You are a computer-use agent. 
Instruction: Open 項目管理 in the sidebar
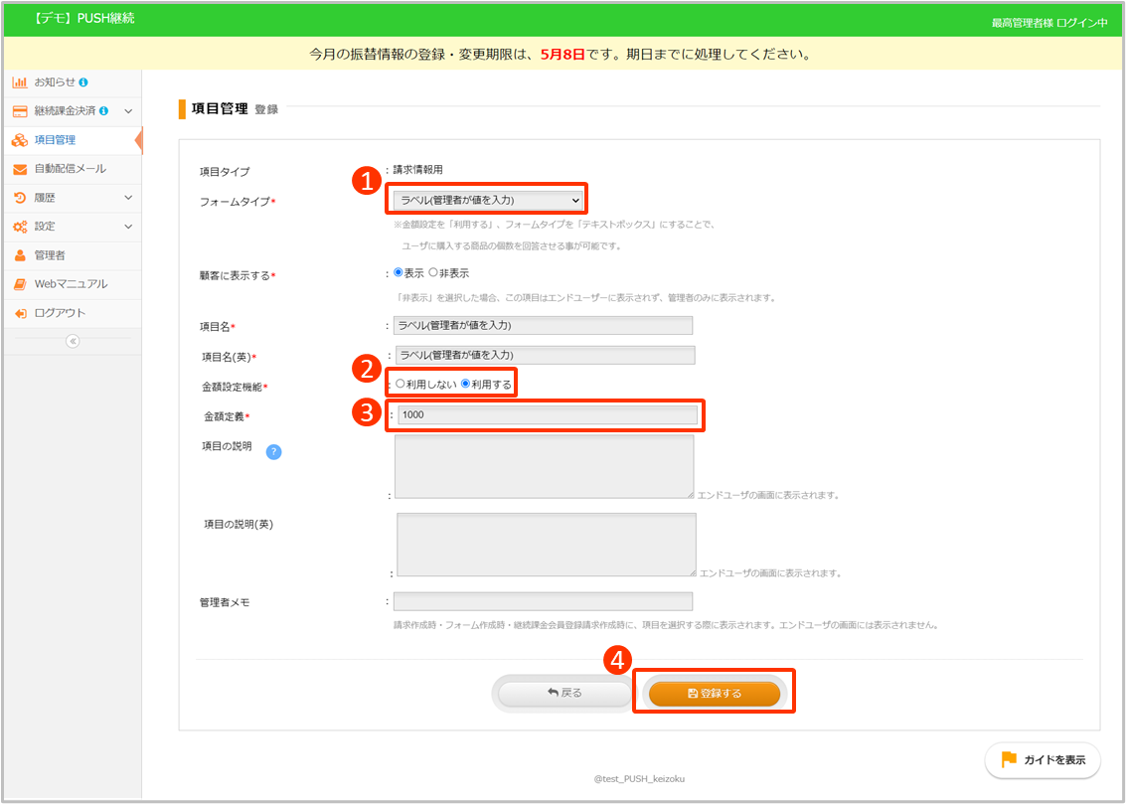coord(55,140)
